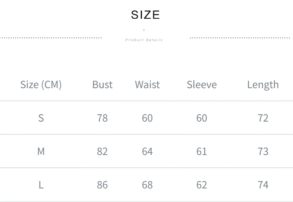
Task: Click the Product details subtitle
Action: coord(144,40)
